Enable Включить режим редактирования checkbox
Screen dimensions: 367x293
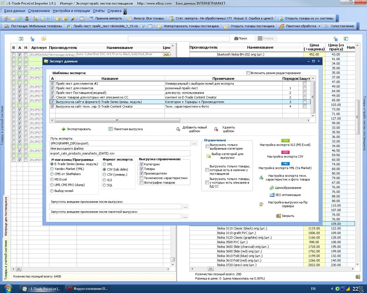tap(248, 73)
